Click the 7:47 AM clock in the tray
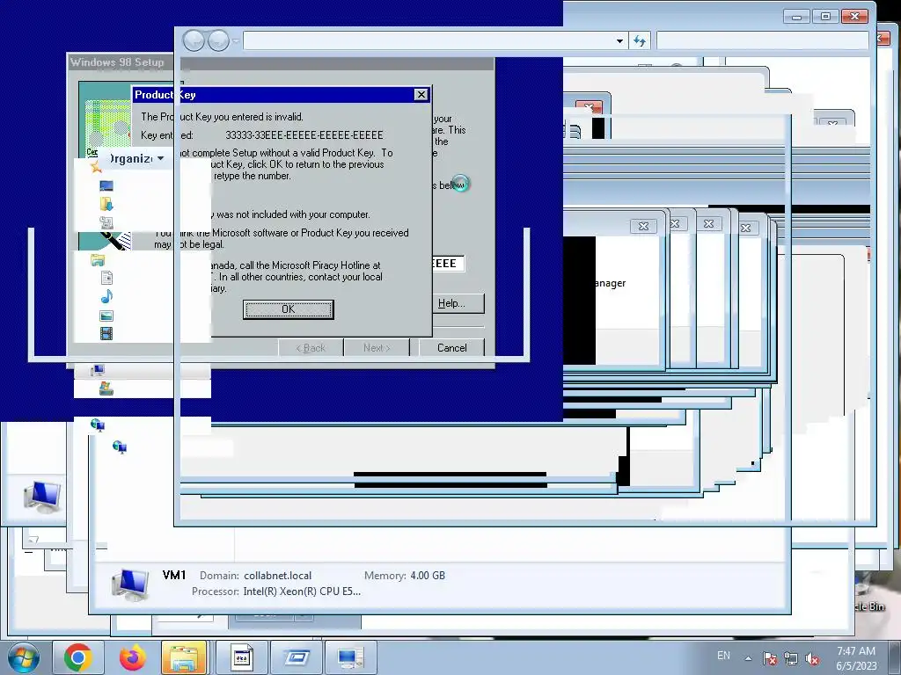Viewport: 901px width, 675px height. pyautogui.click(x=856, y=651)
